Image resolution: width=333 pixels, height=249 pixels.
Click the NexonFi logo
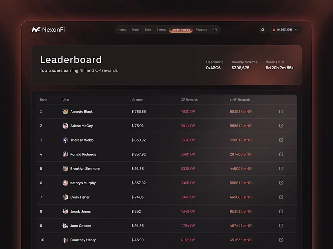48,30
